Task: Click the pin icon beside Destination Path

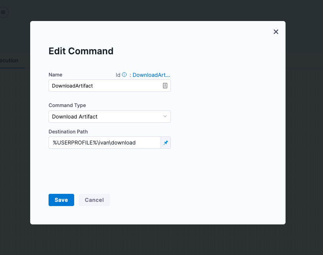Action: coord(166,143)
